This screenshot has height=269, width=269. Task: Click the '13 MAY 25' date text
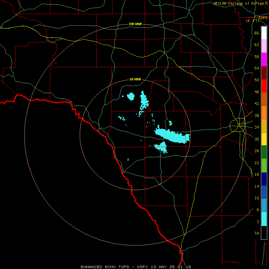(x=163, y=267)
